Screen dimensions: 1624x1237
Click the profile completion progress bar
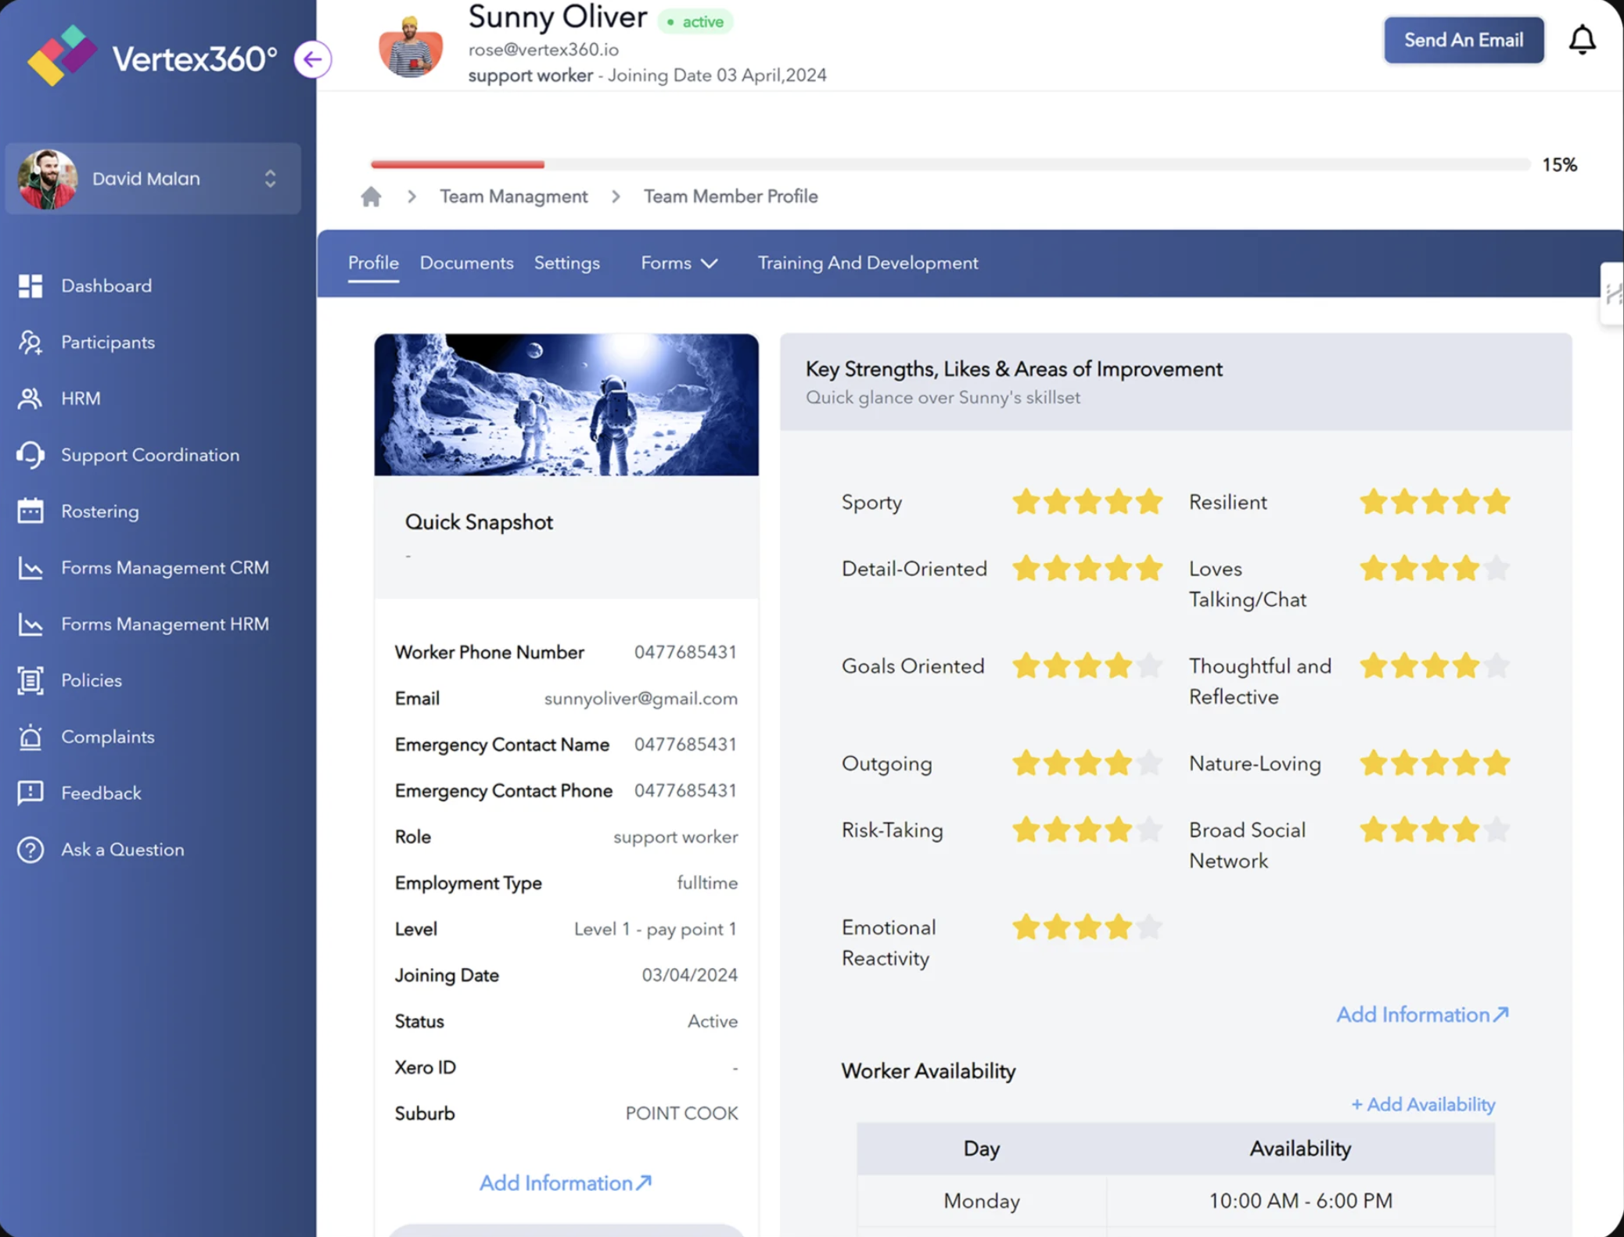click(950, 164)
